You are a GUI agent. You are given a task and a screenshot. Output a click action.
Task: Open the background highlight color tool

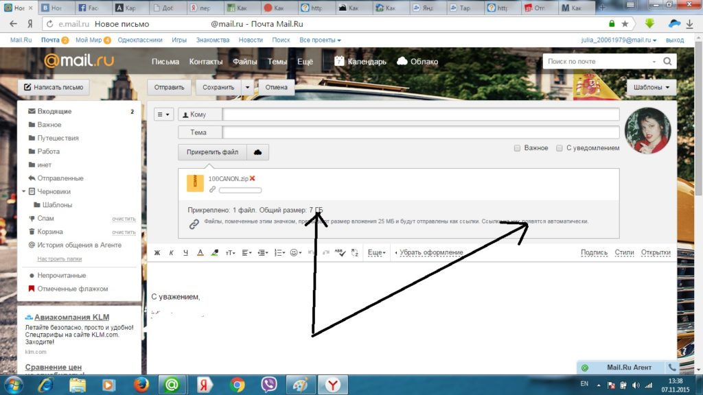(x=215, y=252)
